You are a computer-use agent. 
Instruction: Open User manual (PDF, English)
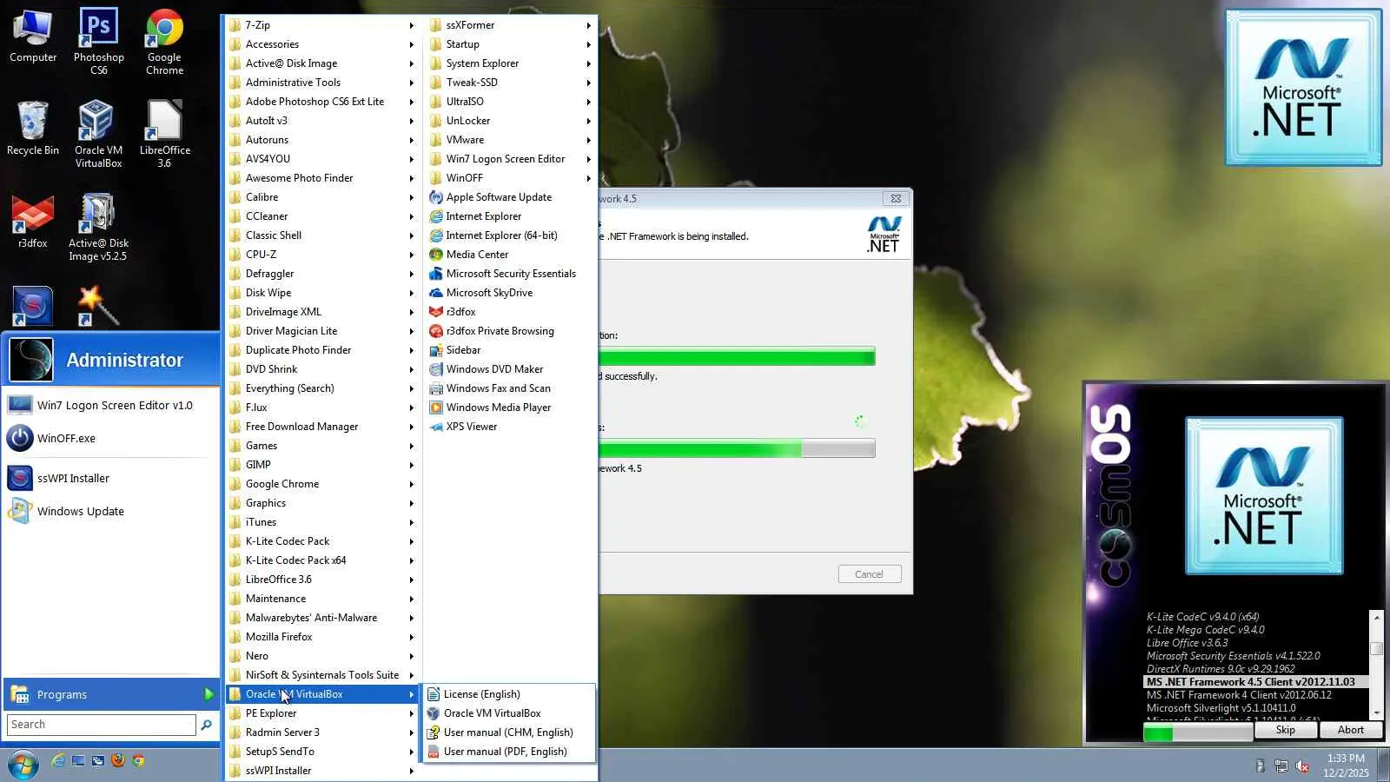click(508, 752)
